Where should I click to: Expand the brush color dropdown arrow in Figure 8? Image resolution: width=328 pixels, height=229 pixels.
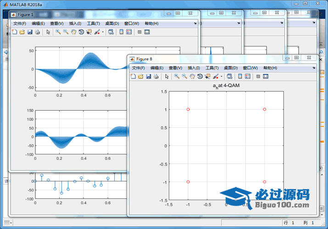(222, 76)
